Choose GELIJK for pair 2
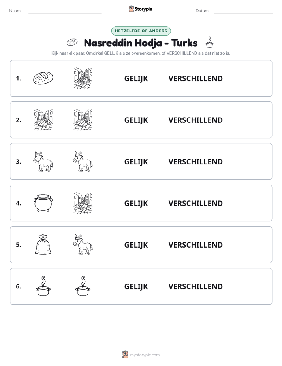This screenshot has width=282, height=366. (136, 120)
